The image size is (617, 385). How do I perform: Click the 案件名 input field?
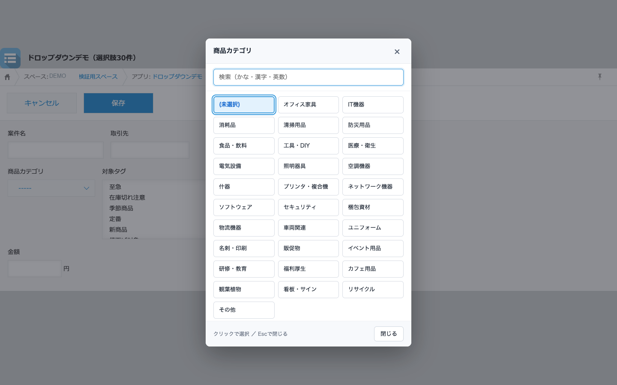[x=56, y=150]
